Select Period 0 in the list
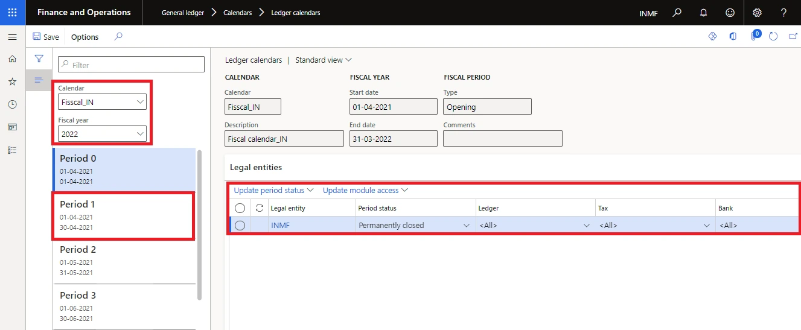 tap(124, 170)
